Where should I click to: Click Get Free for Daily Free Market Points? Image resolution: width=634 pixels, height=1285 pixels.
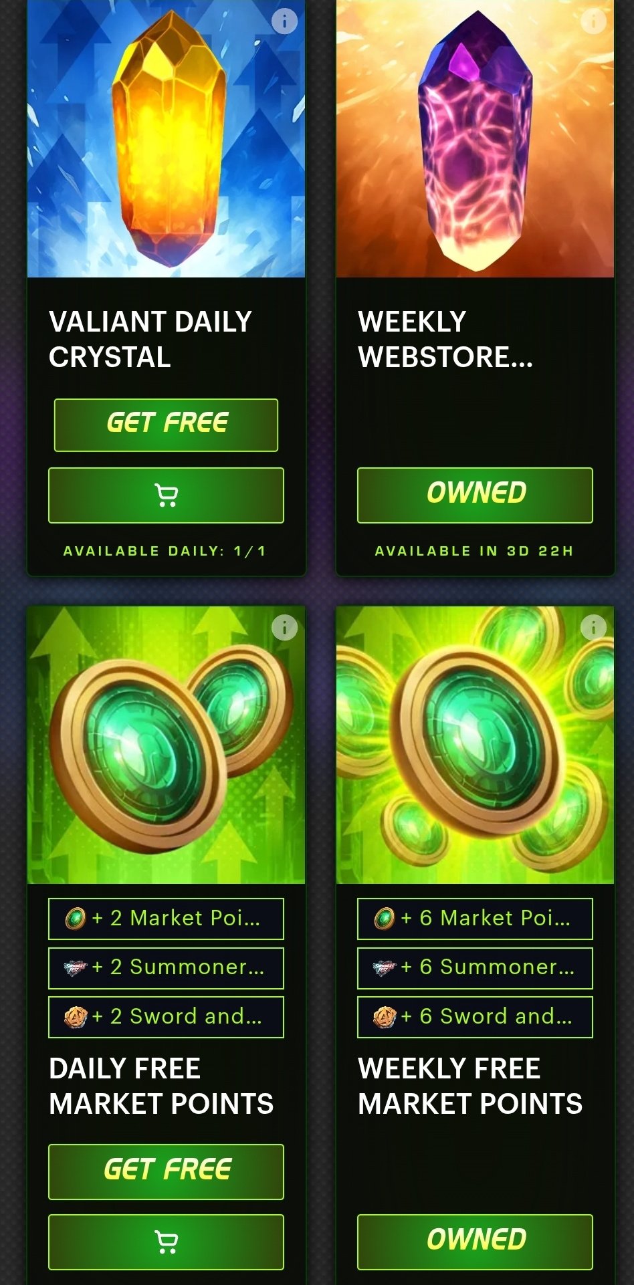coord(166,1172)
